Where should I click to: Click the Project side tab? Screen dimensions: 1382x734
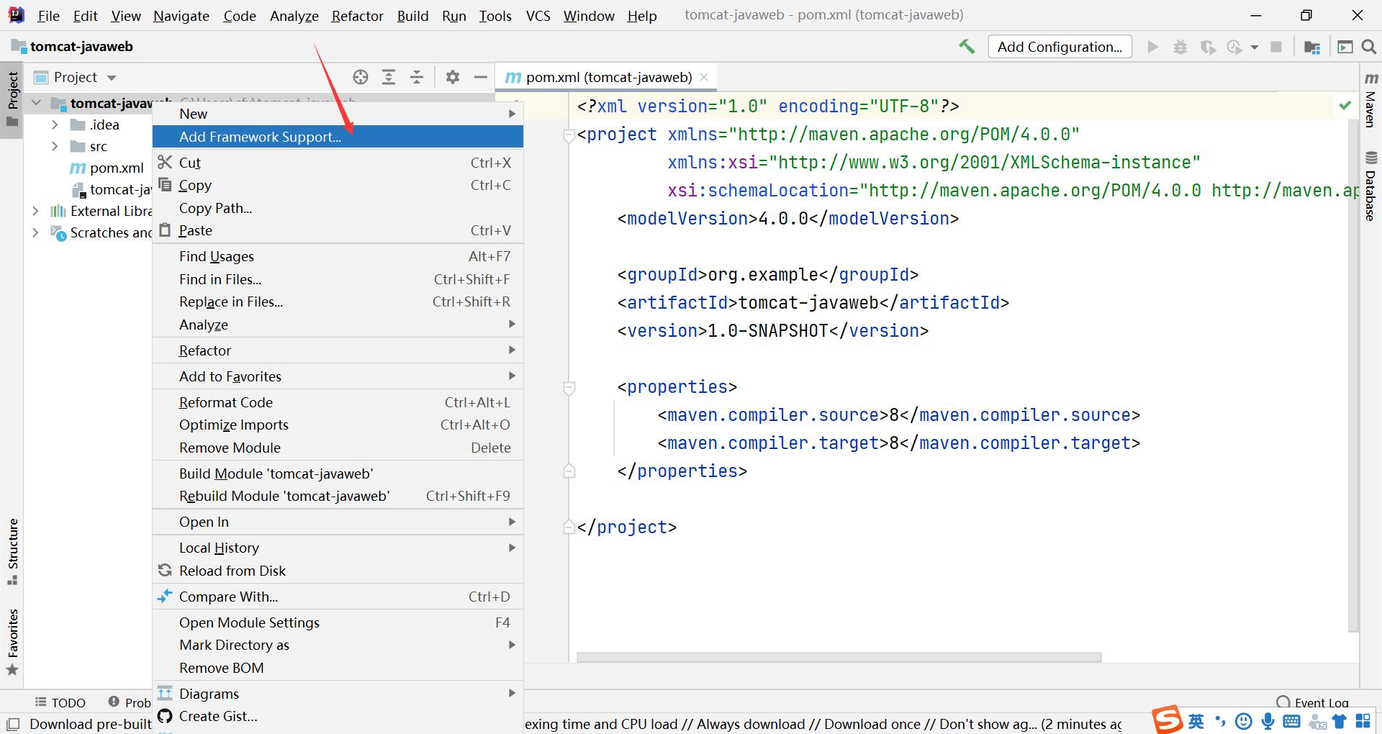12,99
